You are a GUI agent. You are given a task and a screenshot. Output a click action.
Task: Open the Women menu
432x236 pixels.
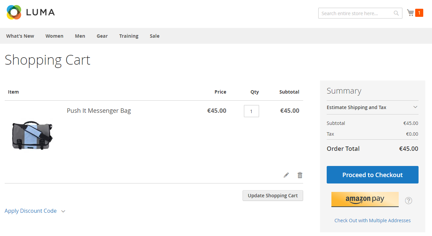pos(54,36)
